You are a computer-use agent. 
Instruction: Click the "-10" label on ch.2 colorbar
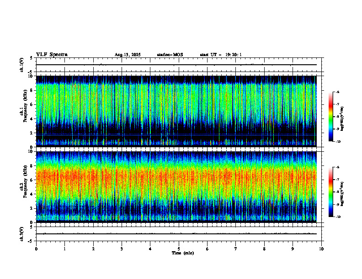click(x=338, y=217)
